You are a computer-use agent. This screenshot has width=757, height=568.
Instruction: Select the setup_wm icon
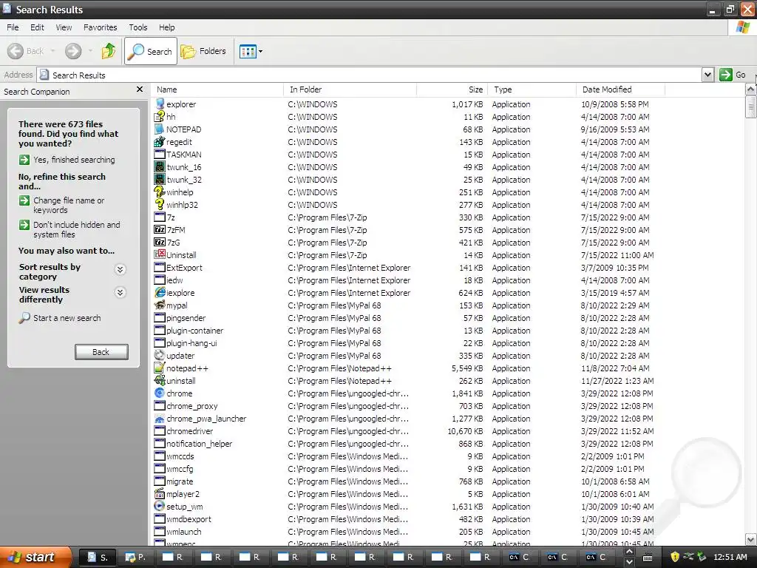click(x=160, y=506)
